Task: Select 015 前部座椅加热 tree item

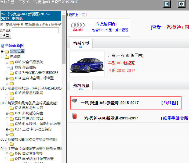Action: pyautogui.click(x=31, y=88)
